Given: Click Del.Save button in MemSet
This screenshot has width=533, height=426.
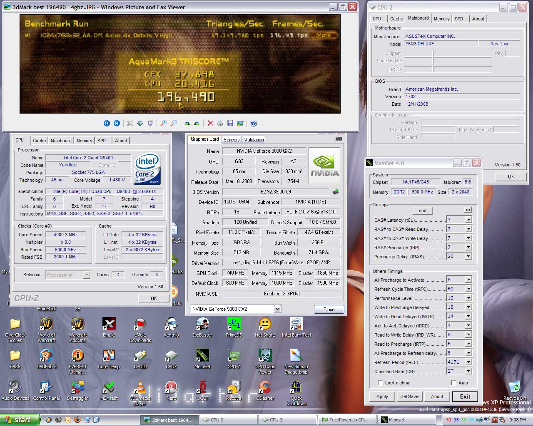Looking at the screenshot, I should 409,396.
